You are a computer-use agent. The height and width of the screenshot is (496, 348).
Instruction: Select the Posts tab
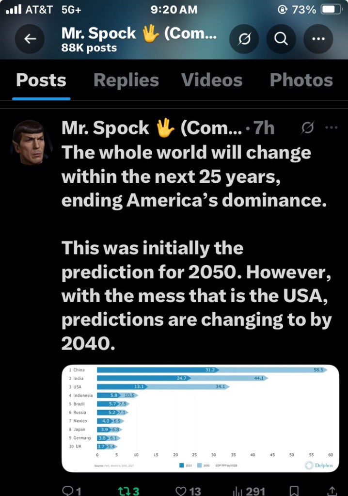pyautogui.click(x=41, y=80)
